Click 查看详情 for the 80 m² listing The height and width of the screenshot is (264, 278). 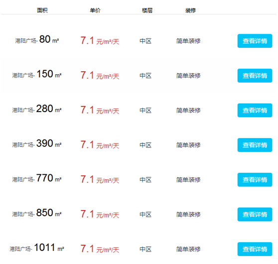coord(255,41)
